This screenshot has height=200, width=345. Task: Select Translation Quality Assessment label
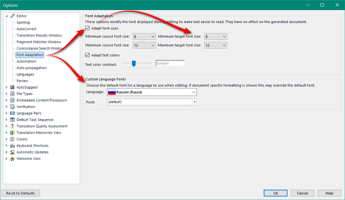pyautogui.click(x=42, y=126)
